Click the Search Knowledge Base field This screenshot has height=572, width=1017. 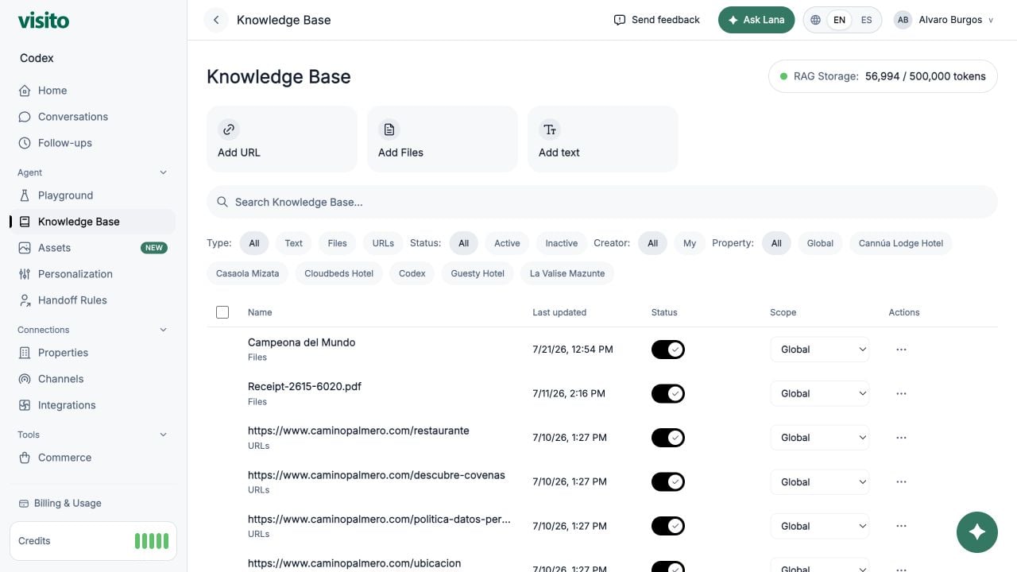tap(601, 202)
